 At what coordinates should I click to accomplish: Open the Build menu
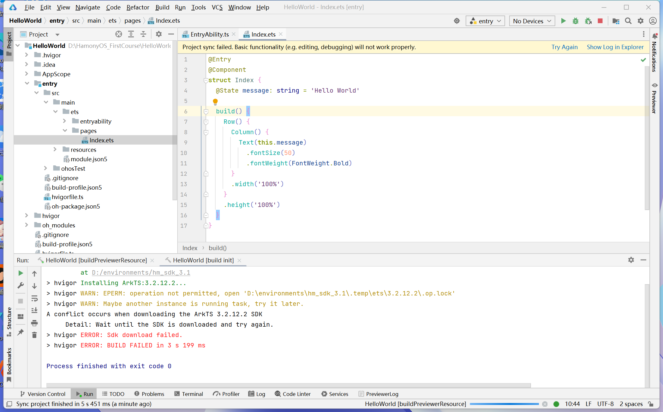click(162, 7)
